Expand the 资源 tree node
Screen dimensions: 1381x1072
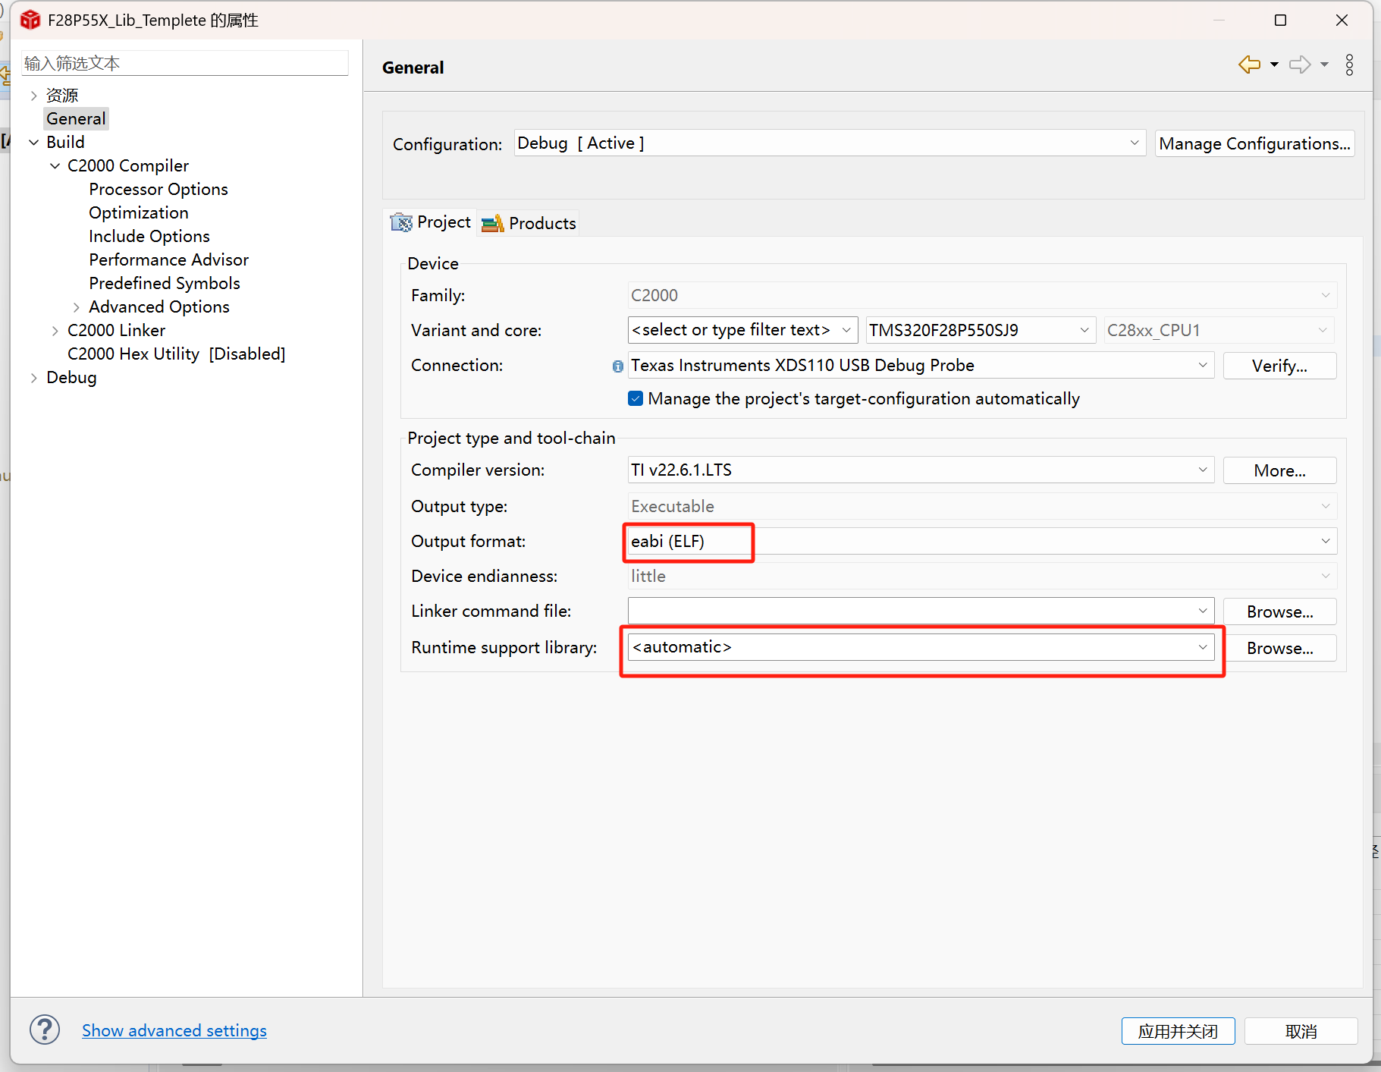point(33,96)
